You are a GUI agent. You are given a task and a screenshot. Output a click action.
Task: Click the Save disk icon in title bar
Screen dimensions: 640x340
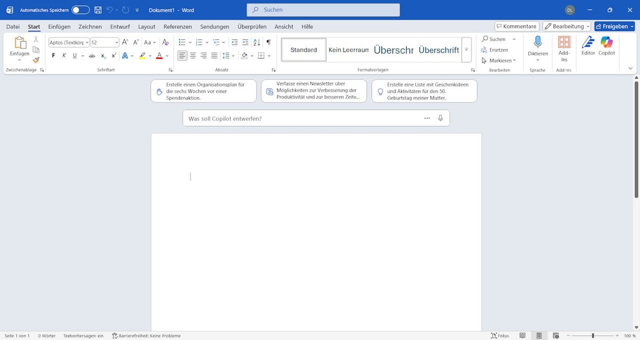coord(98,10)
